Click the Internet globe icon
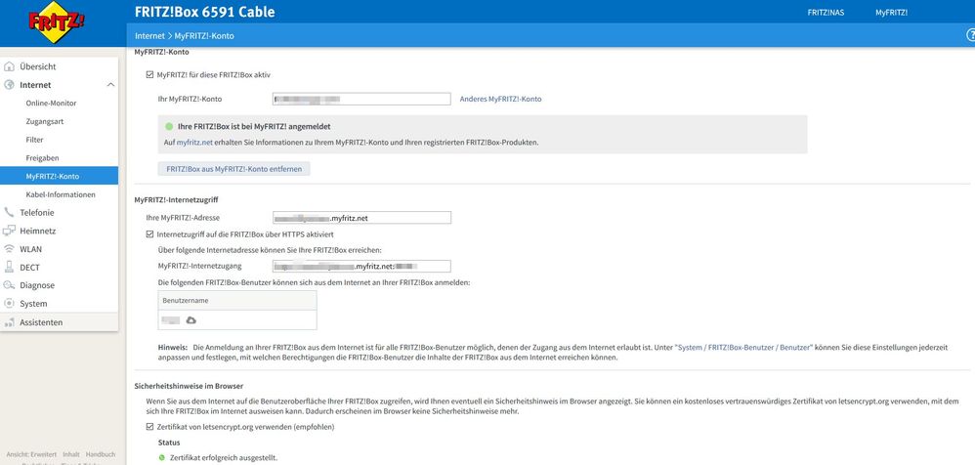975x465 pixels. point(9,85)
